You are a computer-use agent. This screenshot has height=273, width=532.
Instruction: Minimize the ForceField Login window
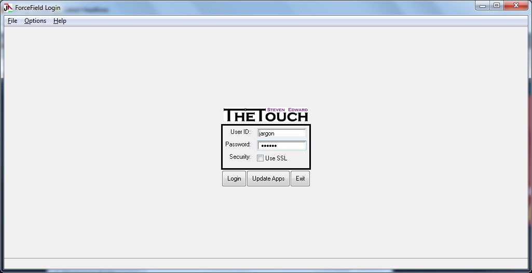[483, 5]
